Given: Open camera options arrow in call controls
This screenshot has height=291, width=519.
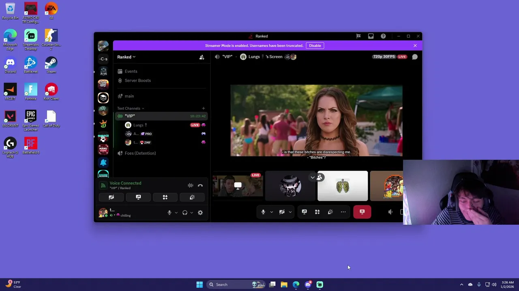Looking at the screenshot, I should coord(290,212).
